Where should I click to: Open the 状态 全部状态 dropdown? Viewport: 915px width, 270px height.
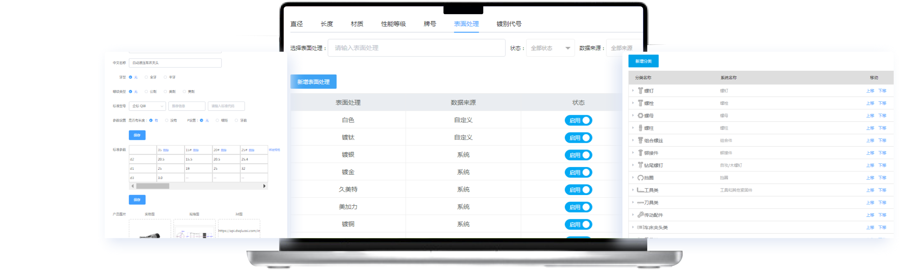pos(550,48)
